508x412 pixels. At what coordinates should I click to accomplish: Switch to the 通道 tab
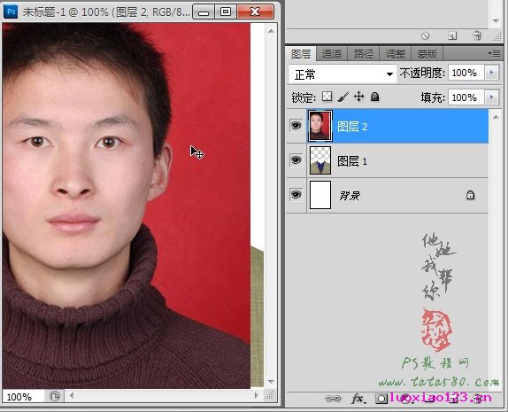click(332, 54)
